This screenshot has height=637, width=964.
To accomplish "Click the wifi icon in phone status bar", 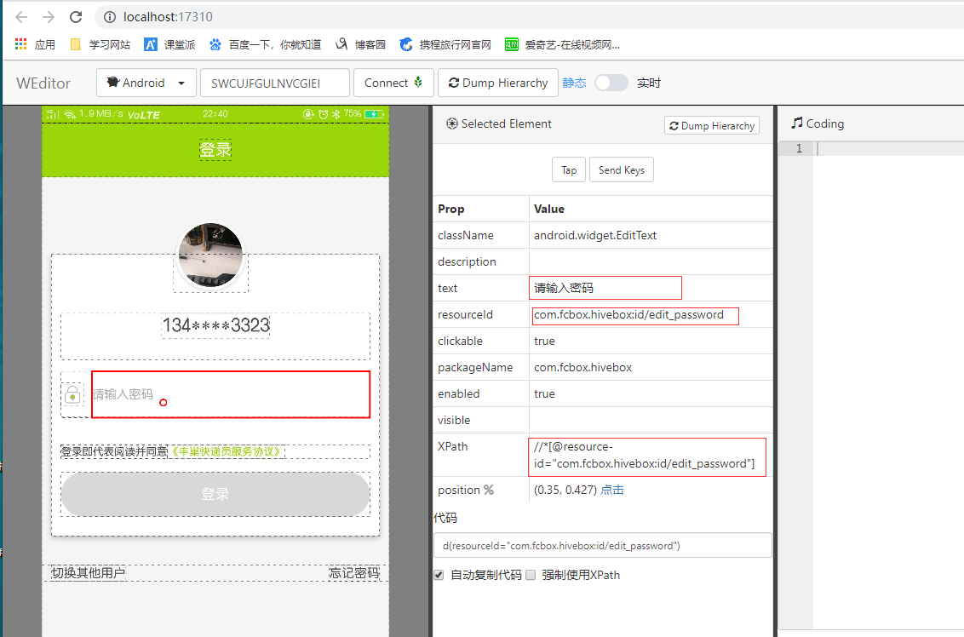I will 70,114.
